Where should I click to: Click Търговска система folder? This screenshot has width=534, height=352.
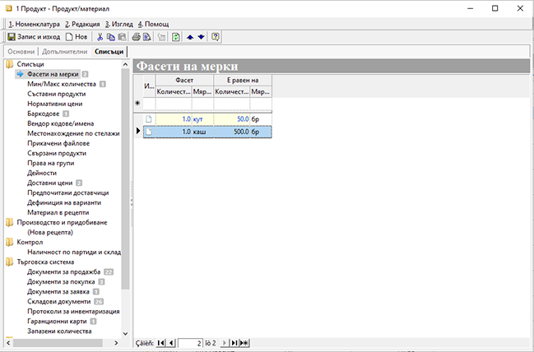click(45, 262)
